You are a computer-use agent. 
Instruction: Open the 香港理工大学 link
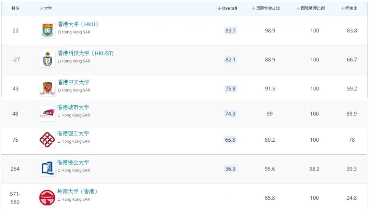pos(73,133)
